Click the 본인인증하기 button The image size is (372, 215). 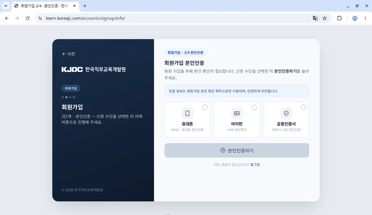click(237, 150)
